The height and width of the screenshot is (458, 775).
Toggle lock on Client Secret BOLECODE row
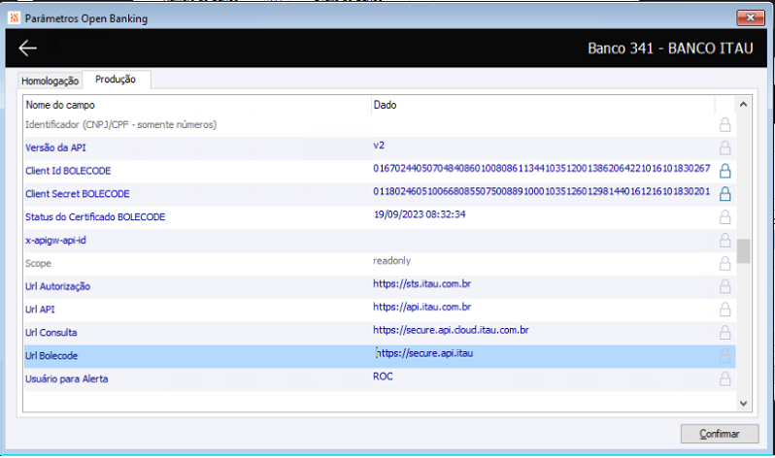(724, 194)
